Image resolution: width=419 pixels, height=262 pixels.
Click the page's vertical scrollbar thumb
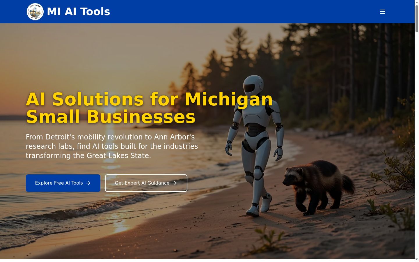(x=417, y=18)
